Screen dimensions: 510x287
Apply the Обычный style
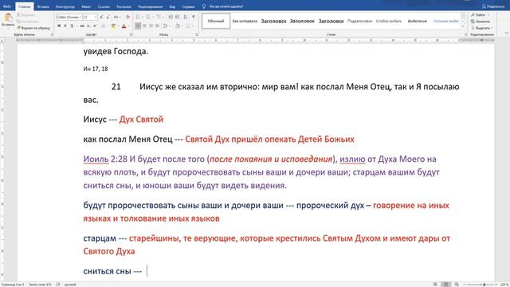pos(216,22)
